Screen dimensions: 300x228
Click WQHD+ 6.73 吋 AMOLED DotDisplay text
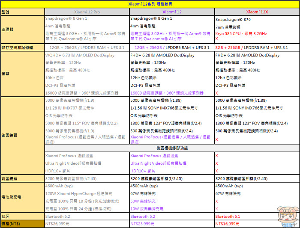pyautogui.click(x=80, y=55)
